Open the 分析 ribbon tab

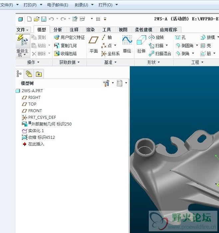coord(58,30)
